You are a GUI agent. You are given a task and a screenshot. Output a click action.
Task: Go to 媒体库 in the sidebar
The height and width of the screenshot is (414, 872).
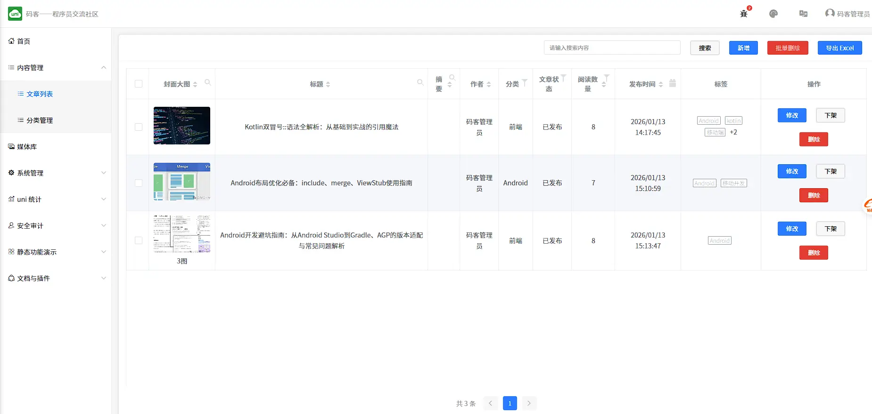pyautogui.click(x=27, y=147)
